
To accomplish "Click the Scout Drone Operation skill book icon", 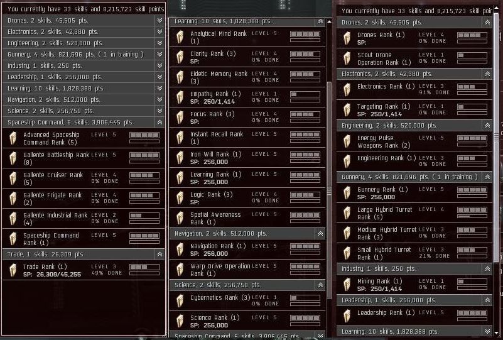I will (x=347, y=58).
